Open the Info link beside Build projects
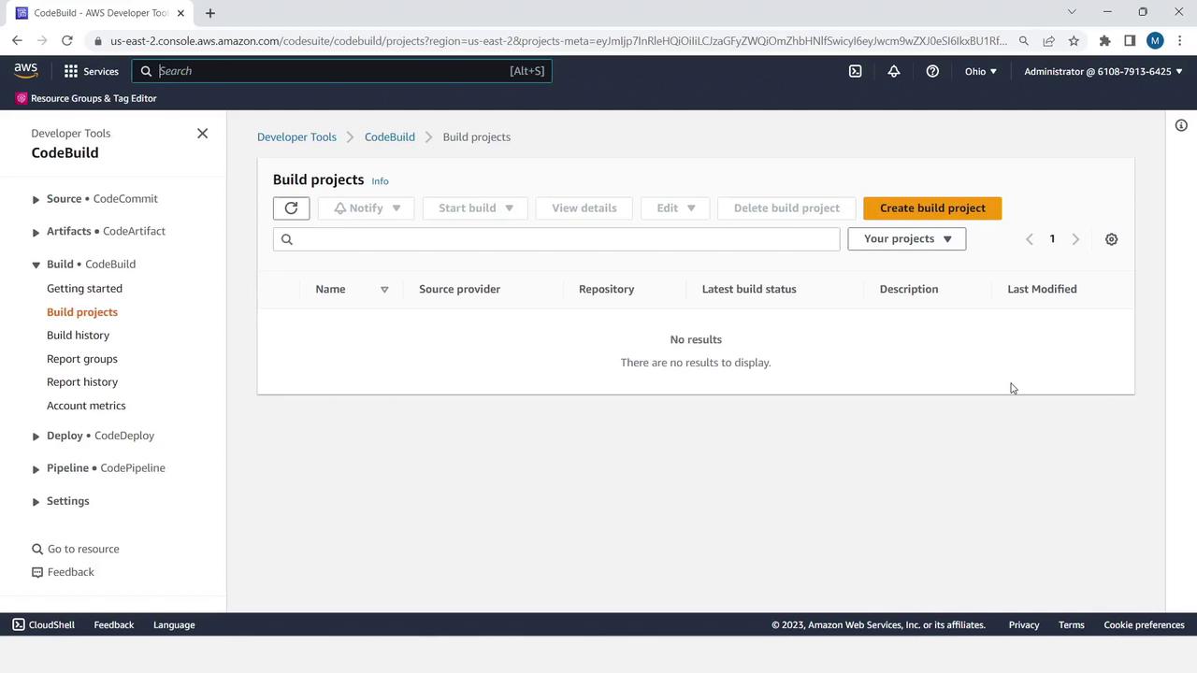 pos(380,181)
